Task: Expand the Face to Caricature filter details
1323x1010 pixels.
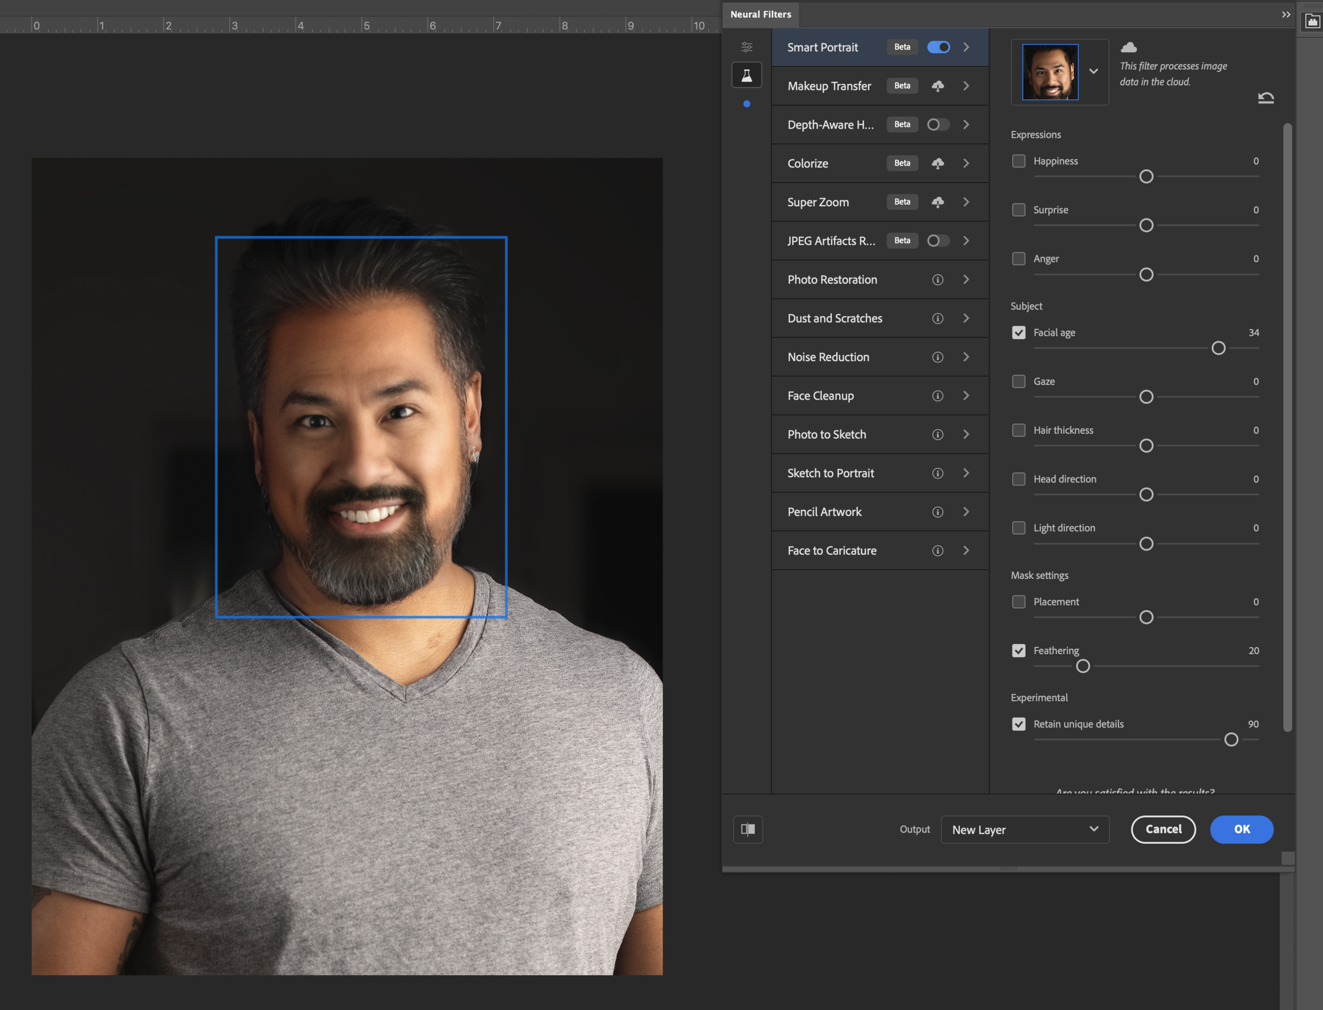Action: tap(966, 550)
